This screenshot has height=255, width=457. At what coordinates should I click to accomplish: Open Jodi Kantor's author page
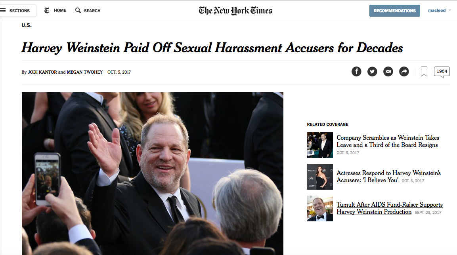[x=42, y=72]
